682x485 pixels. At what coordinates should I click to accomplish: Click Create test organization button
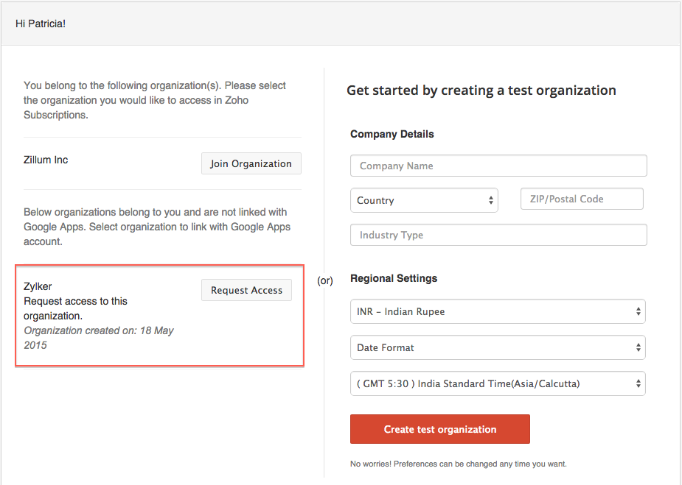point(440,429)
